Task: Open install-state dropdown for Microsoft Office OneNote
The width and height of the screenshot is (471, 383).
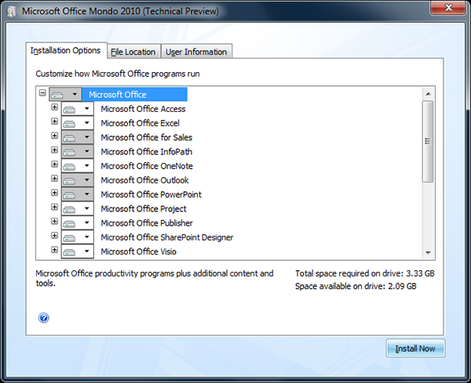Action: click(78, 166)
